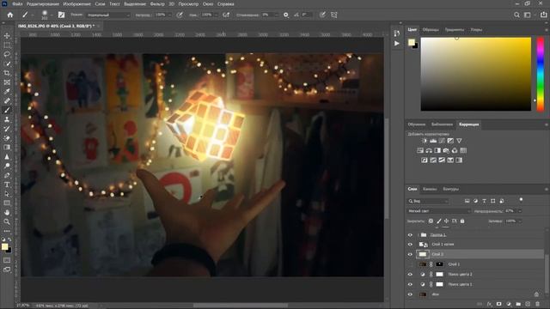
Task: Click the create new group folder icon
Action: pyautogui.click(x=518, y=304)
